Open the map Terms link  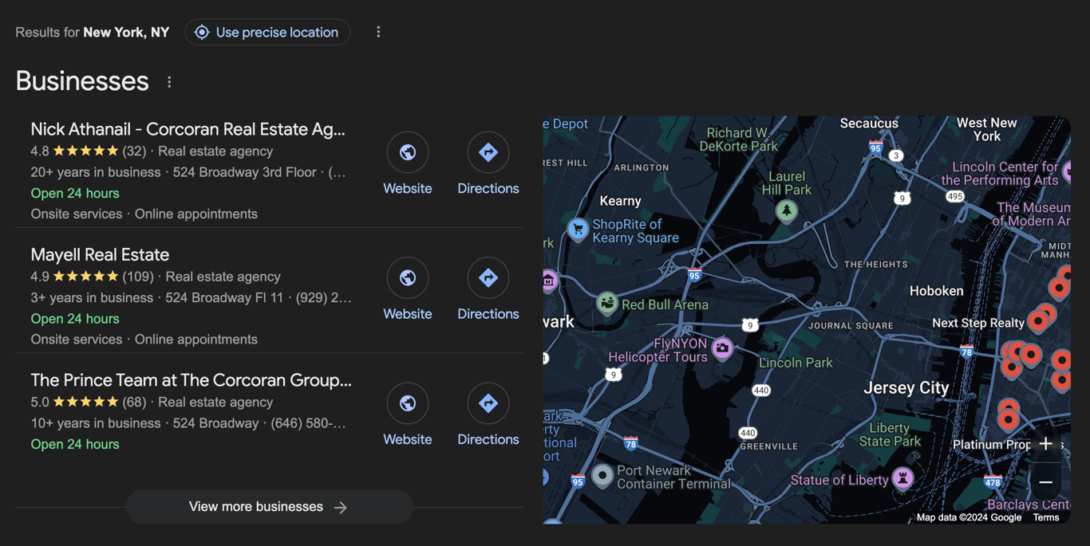click(1045, 517)
